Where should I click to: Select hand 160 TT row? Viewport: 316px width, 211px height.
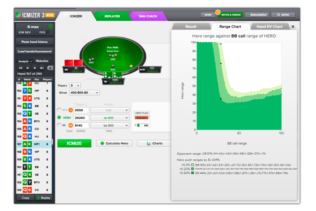tap(34, 167)
